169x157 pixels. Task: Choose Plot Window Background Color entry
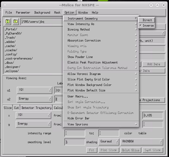click(89, 85)
